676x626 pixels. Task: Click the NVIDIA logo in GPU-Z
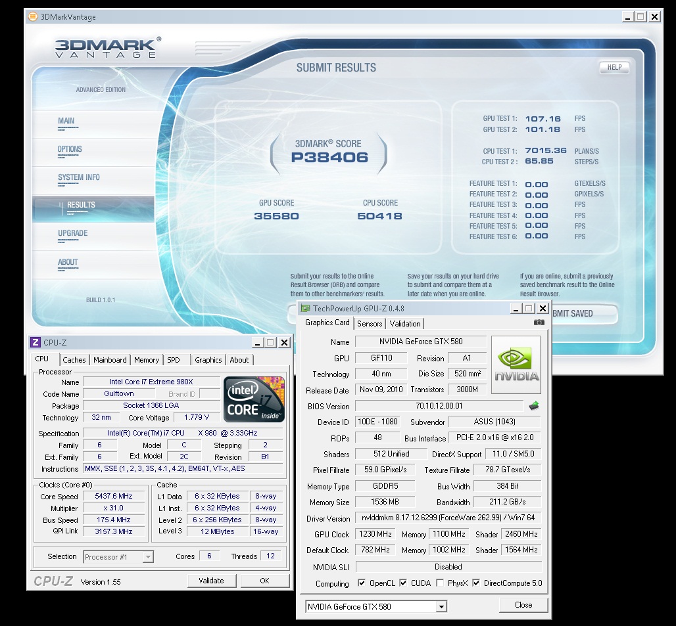[516, 365]
